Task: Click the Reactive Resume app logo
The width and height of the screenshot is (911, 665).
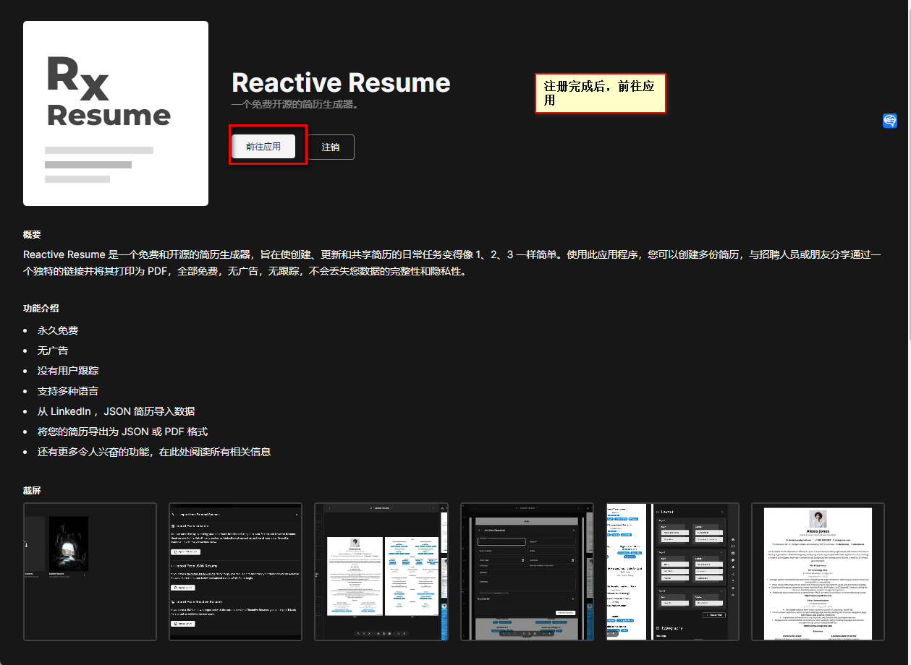Action: click(x=116, y=113)
